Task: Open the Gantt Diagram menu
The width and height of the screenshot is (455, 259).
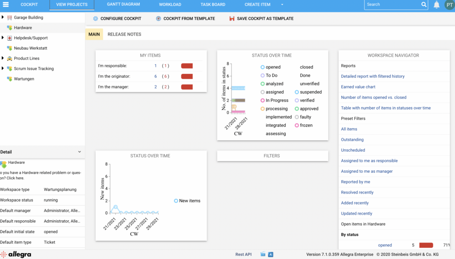Action: (123, 4)
